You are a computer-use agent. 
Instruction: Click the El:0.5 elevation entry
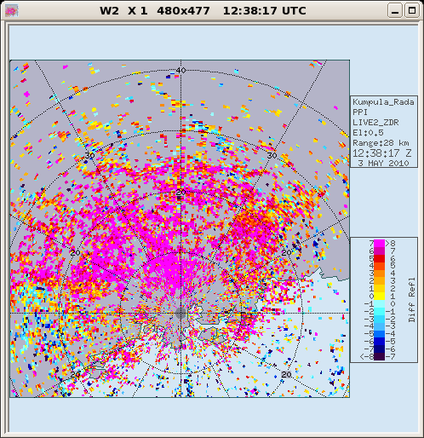368,133
